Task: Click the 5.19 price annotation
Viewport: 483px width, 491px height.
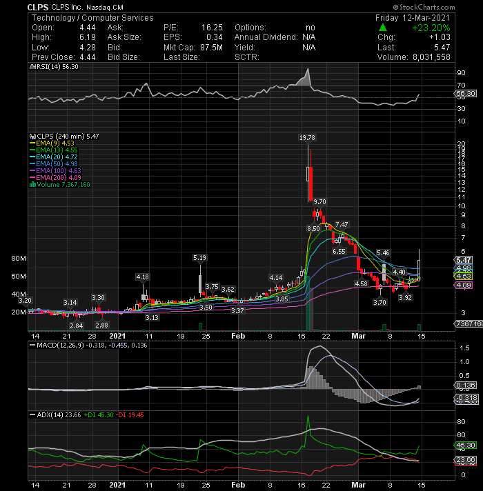Action: point(199,257)
